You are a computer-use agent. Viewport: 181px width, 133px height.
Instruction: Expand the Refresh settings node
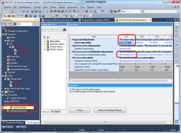(45, 50)
